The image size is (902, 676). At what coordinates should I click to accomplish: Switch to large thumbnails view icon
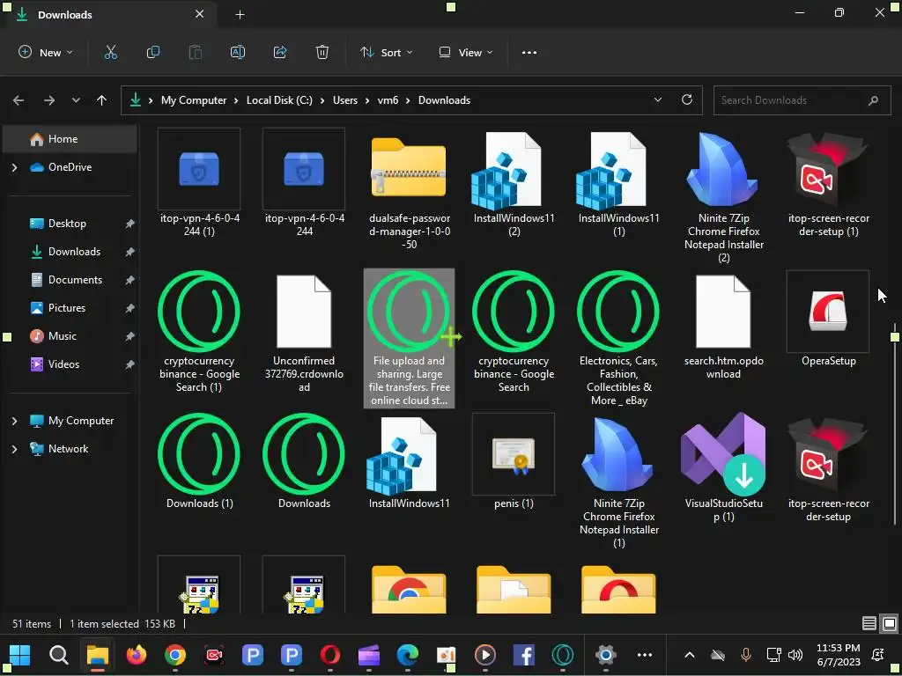pos(890,623)
